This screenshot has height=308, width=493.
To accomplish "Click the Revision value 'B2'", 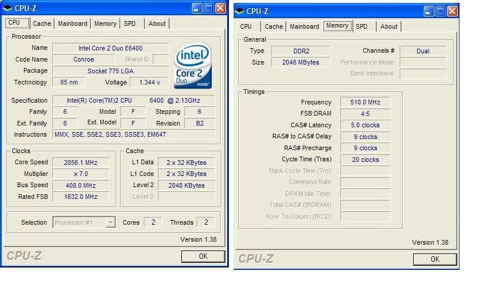I will tap(200, 123).
